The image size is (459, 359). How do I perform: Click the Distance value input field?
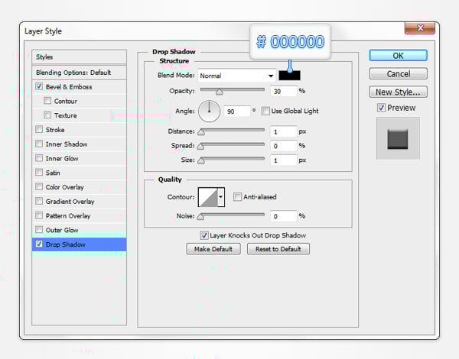pyautogui.click(x=282, y=131)
